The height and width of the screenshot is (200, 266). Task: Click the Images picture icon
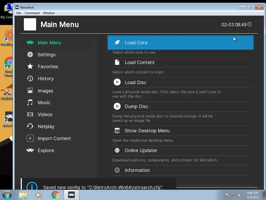(x=30, y=90)
